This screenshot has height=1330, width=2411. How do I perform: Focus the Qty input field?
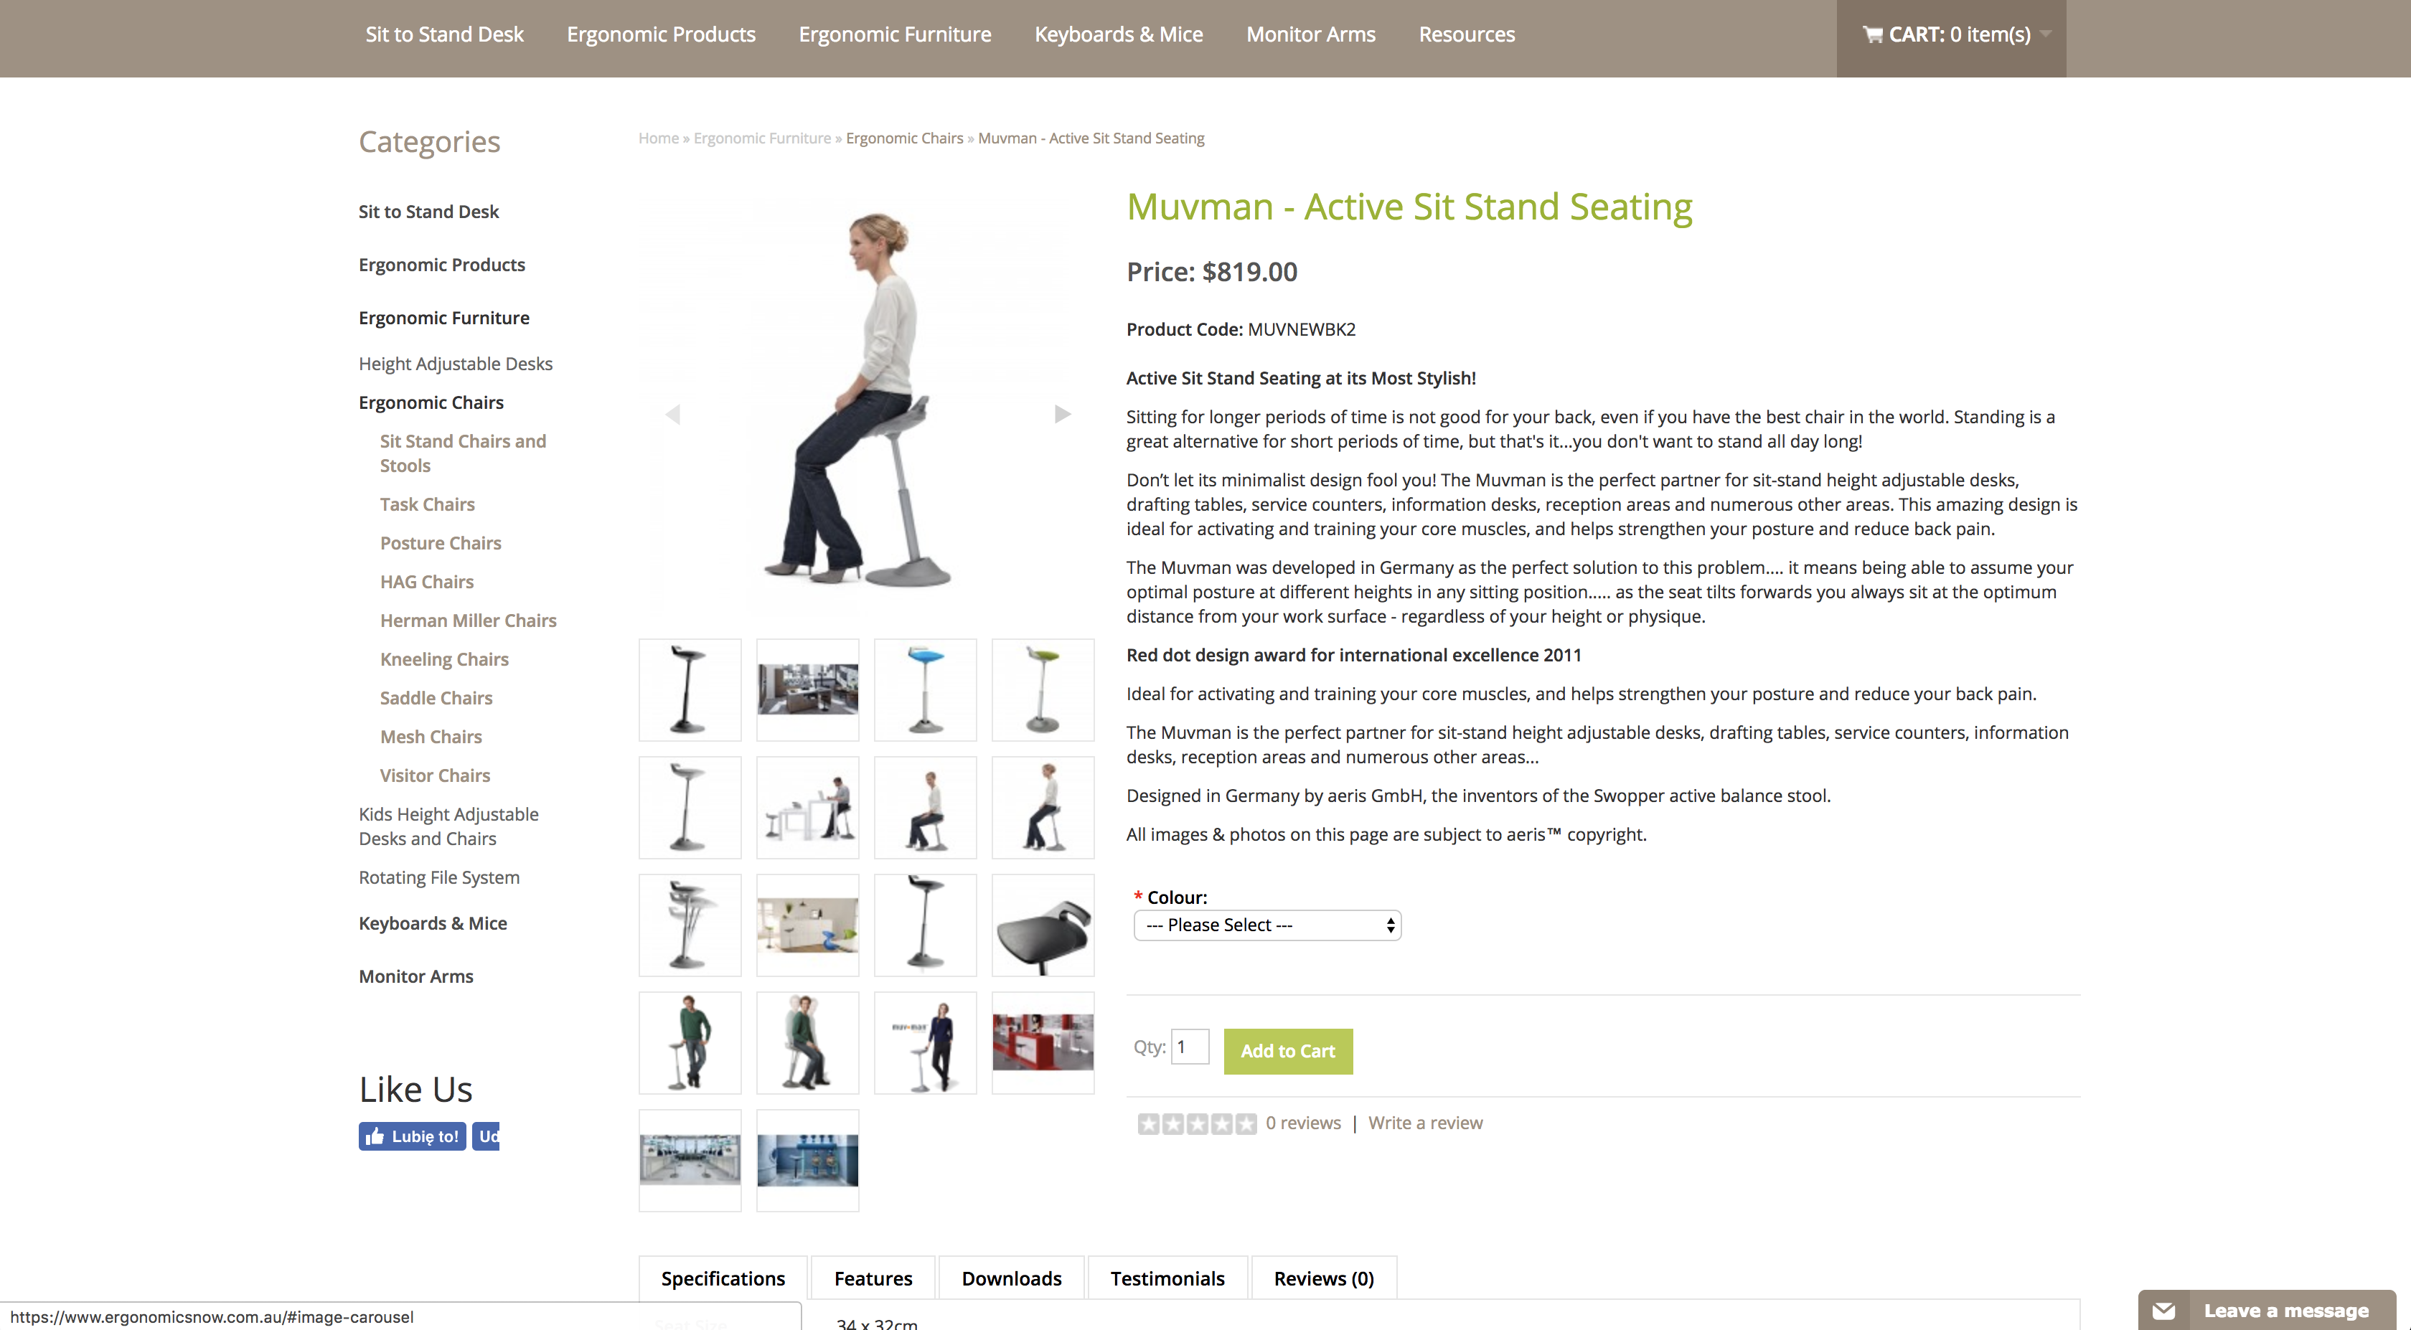click(x=1190, y=1047)
